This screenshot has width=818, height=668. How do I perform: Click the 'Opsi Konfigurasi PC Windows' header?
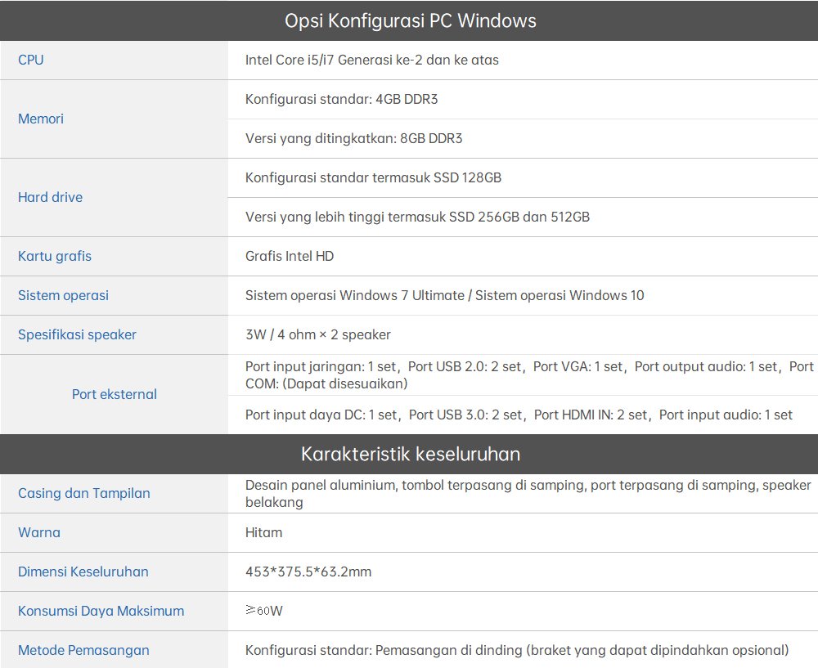(x=410, y=20)
